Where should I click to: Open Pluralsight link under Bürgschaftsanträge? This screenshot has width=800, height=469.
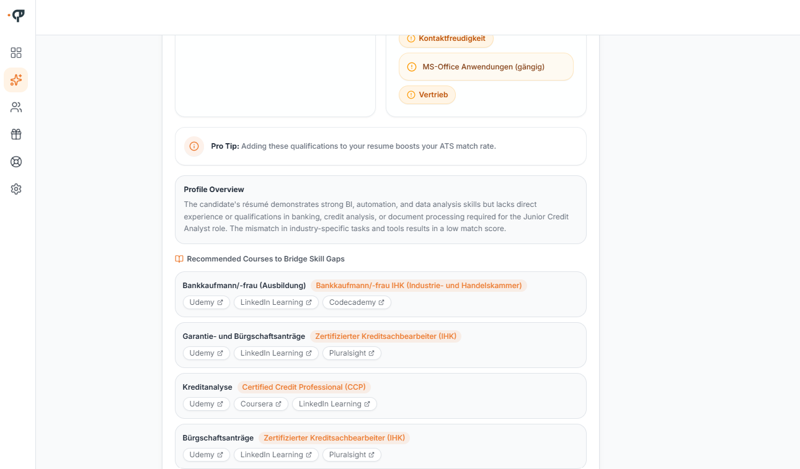[x=352, y=455]
